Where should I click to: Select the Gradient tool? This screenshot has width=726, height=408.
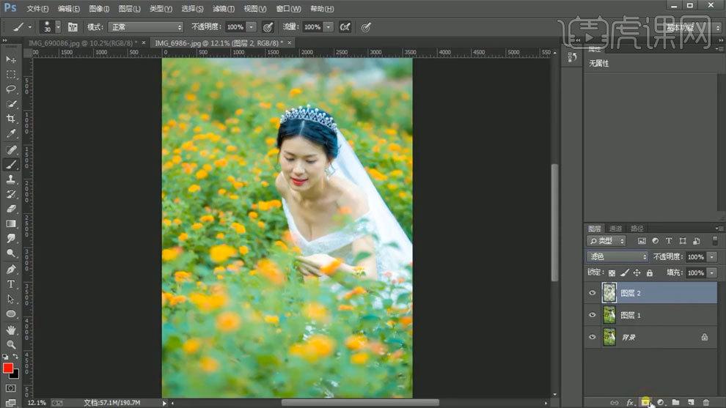pyautogui.click(x=11, y=223)
